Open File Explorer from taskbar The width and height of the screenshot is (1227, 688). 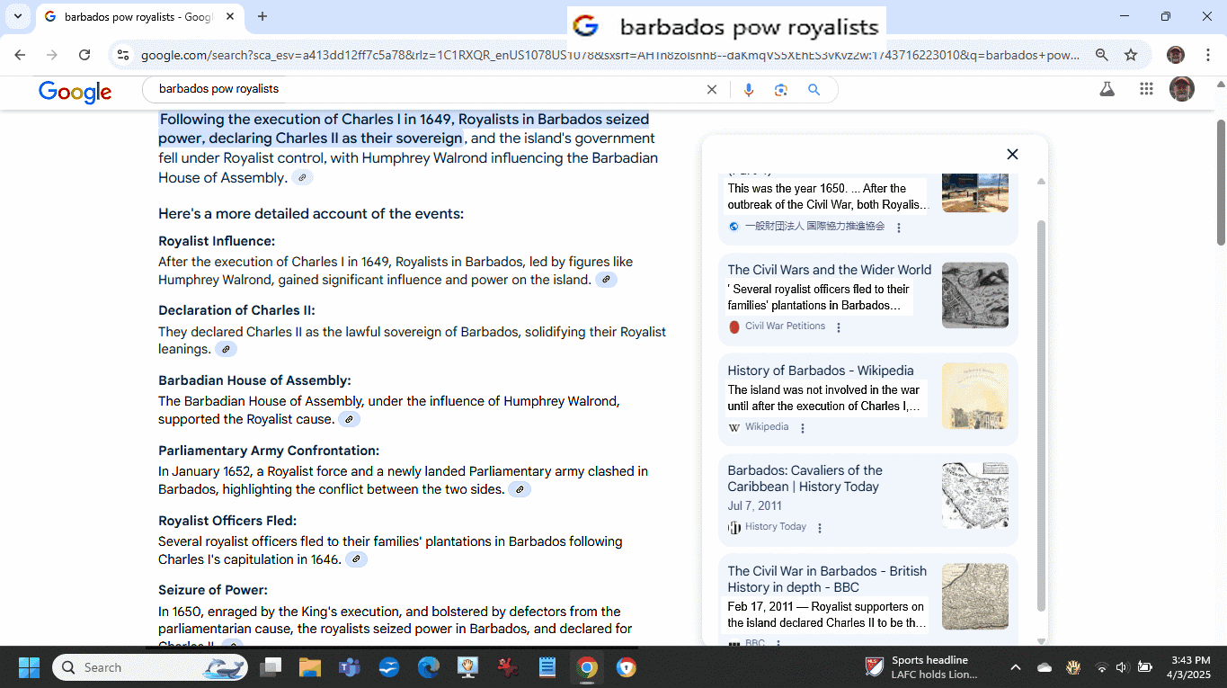point(309,667)
